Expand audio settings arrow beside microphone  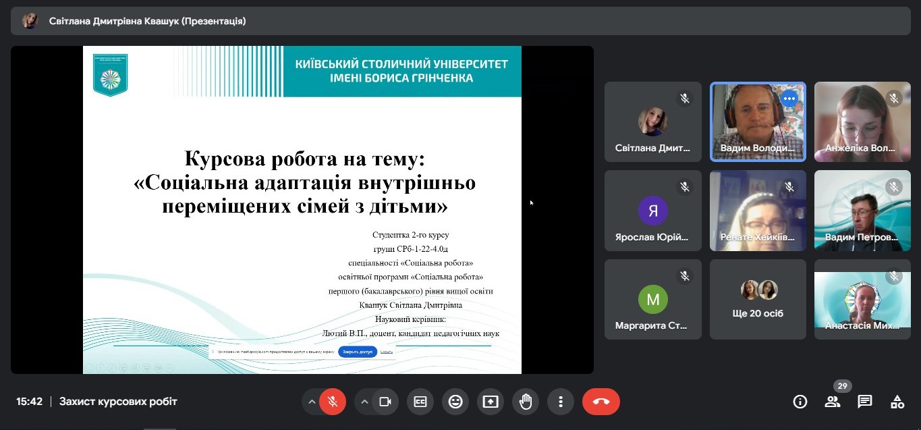311,402
